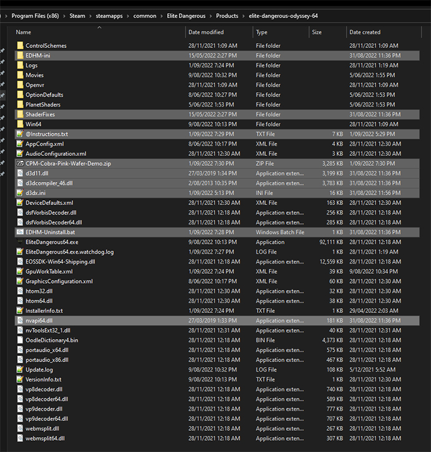The height and width of the screenshot is (452, 431).
Task: Click the EDHM-Uninstall.bat batch file icon
Action: (x=20, y=232)
